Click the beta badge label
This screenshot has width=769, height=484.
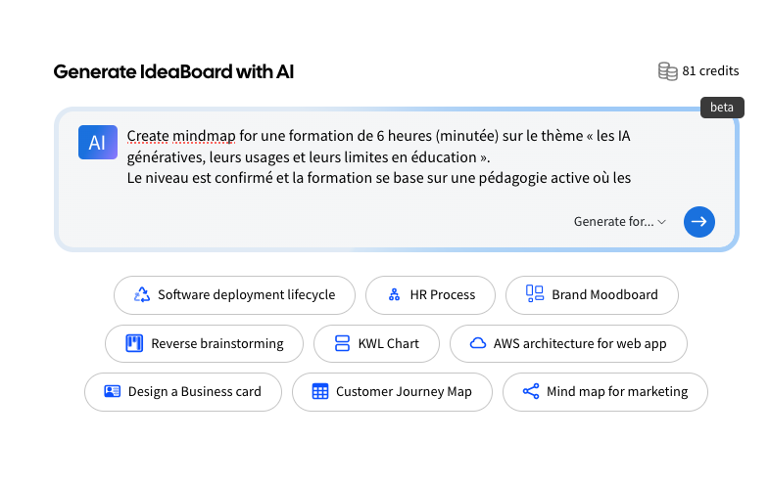(722, 108)
